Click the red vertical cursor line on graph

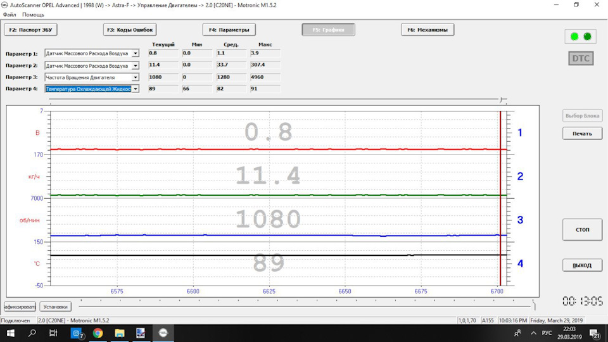pos(500,198)
